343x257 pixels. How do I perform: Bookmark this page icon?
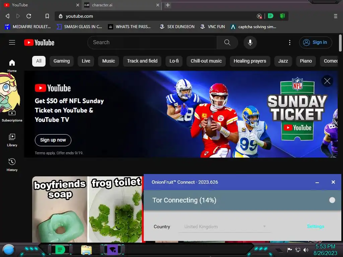point(47,16)
